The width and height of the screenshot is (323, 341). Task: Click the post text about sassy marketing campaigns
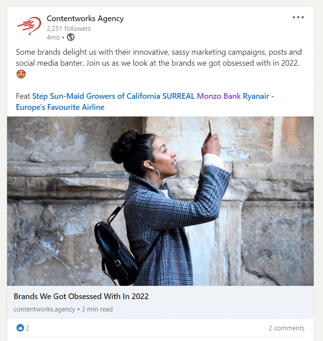(159, 58)
